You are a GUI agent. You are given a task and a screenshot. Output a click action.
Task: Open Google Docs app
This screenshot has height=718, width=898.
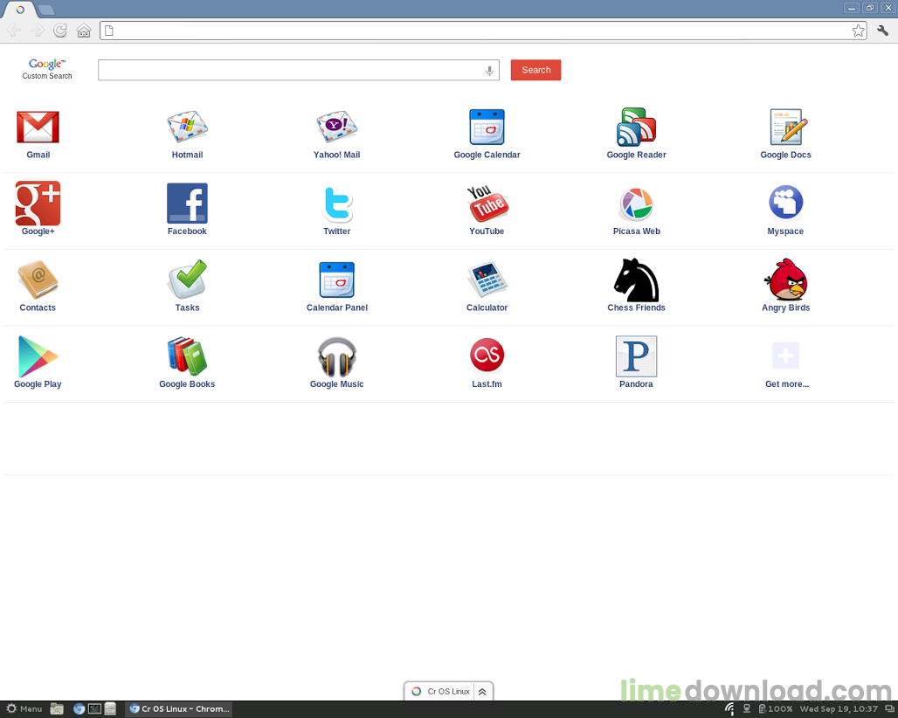pos(789,127)
